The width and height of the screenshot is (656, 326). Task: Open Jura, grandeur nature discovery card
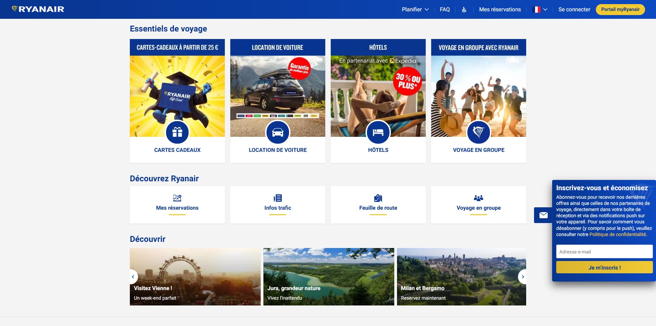click(329, 277)
